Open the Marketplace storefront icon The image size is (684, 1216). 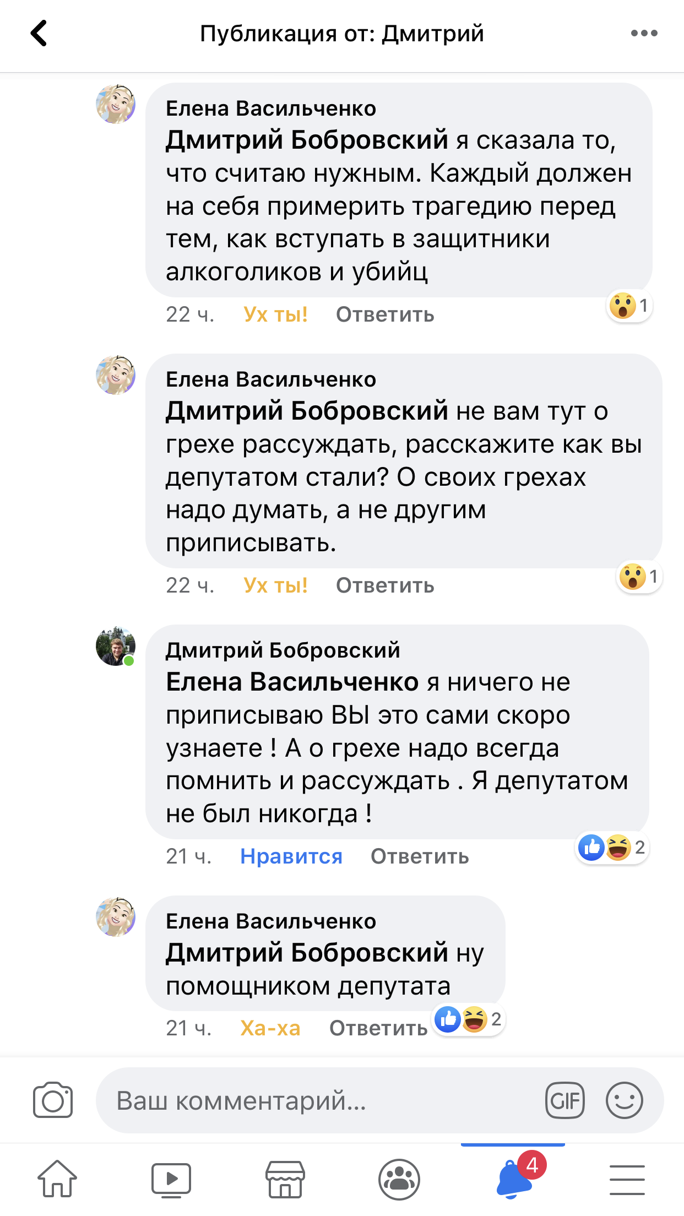coord(285,1179)
